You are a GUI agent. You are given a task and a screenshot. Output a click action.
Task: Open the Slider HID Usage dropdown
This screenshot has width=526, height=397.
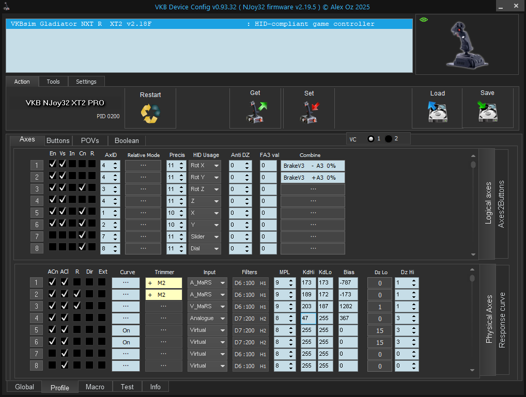pos(205,237)
